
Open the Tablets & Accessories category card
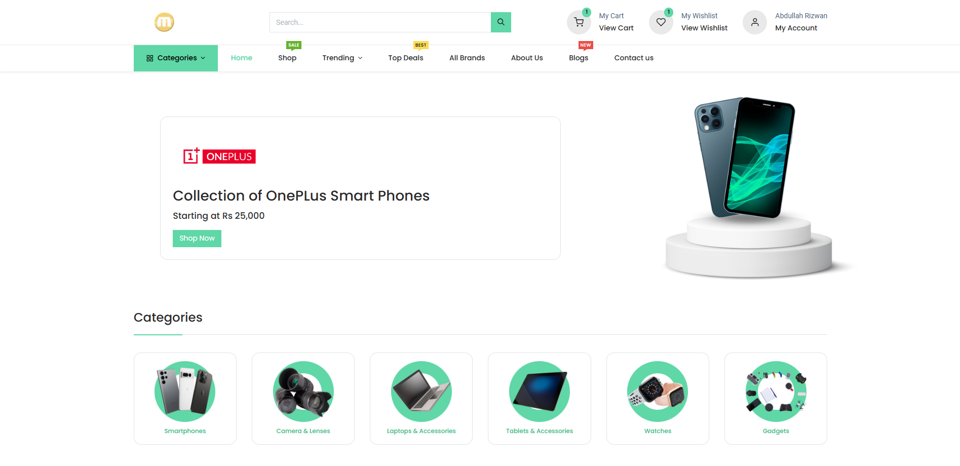tap(540, 399)
